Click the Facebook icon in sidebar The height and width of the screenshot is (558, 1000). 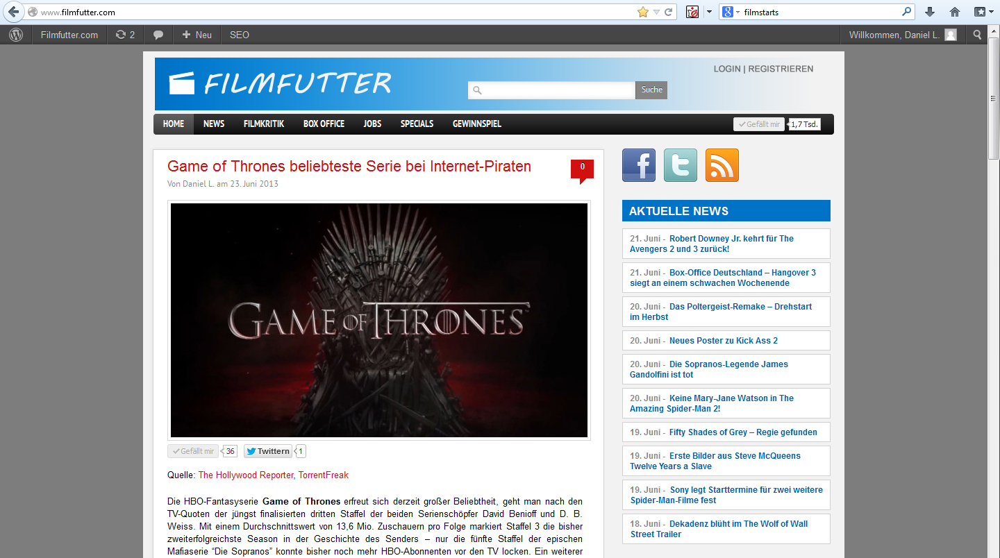(638, 165)
